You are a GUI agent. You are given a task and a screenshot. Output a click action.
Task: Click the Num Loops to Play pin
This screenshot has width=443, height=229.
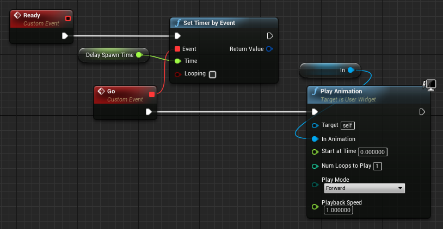[x=315, y=166]
